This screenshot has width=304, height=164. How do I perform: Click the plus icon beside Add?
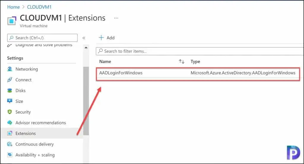101,38
